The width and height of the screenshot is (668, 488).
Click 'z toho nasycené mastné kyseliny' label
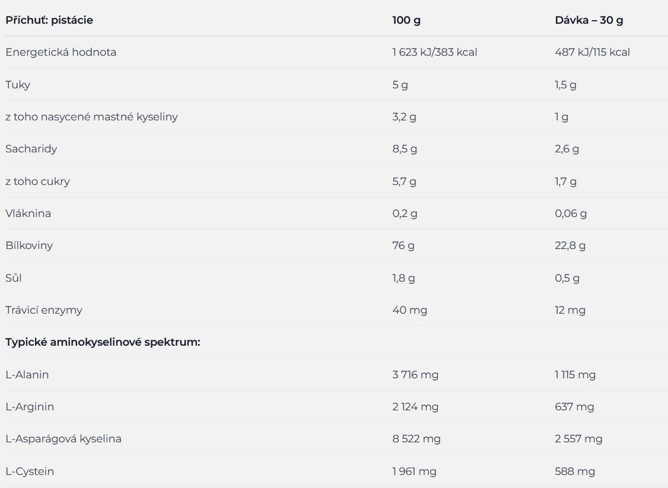(x=91, y=117)
